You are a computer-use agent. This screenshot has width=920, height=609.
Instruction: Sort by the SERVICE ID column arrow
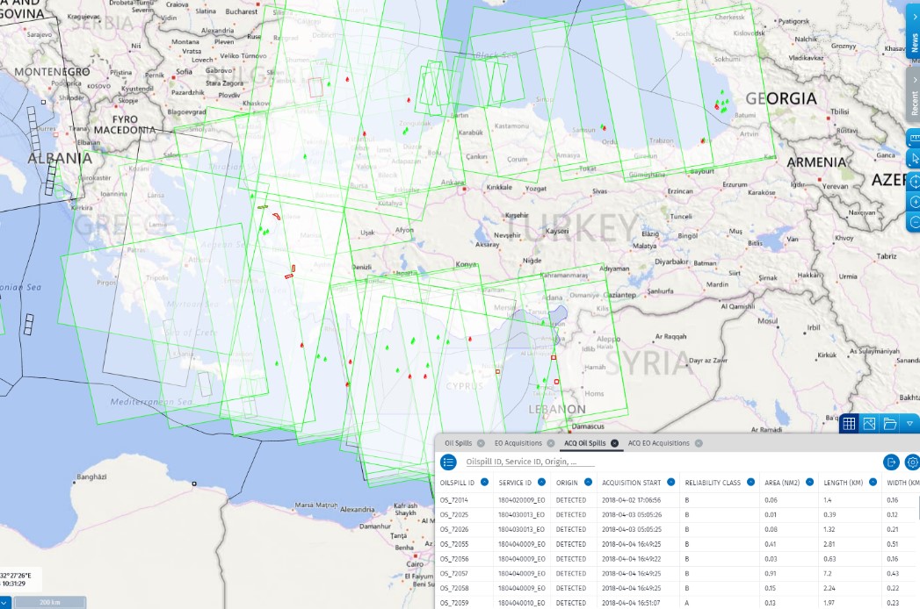(x=541, y=482)
